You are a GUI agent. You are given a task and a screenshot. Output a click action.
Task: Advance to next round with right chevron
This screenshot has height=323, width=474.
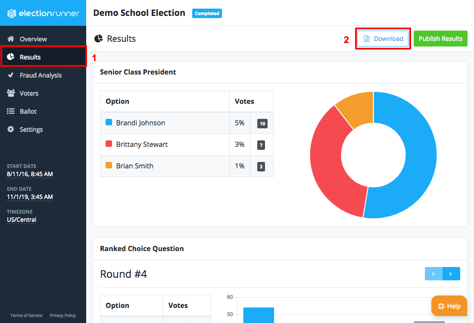coord(451,273)
